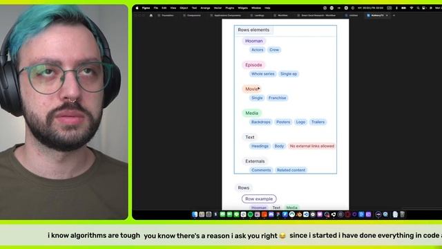Open the Widgets menu
442x249 pixels.
[242, 8]
